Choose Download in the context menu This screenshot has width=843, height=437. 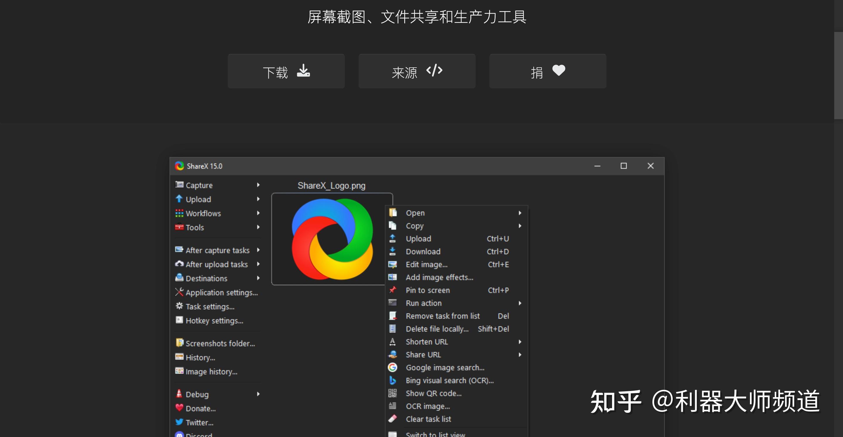tap(457, 251)
